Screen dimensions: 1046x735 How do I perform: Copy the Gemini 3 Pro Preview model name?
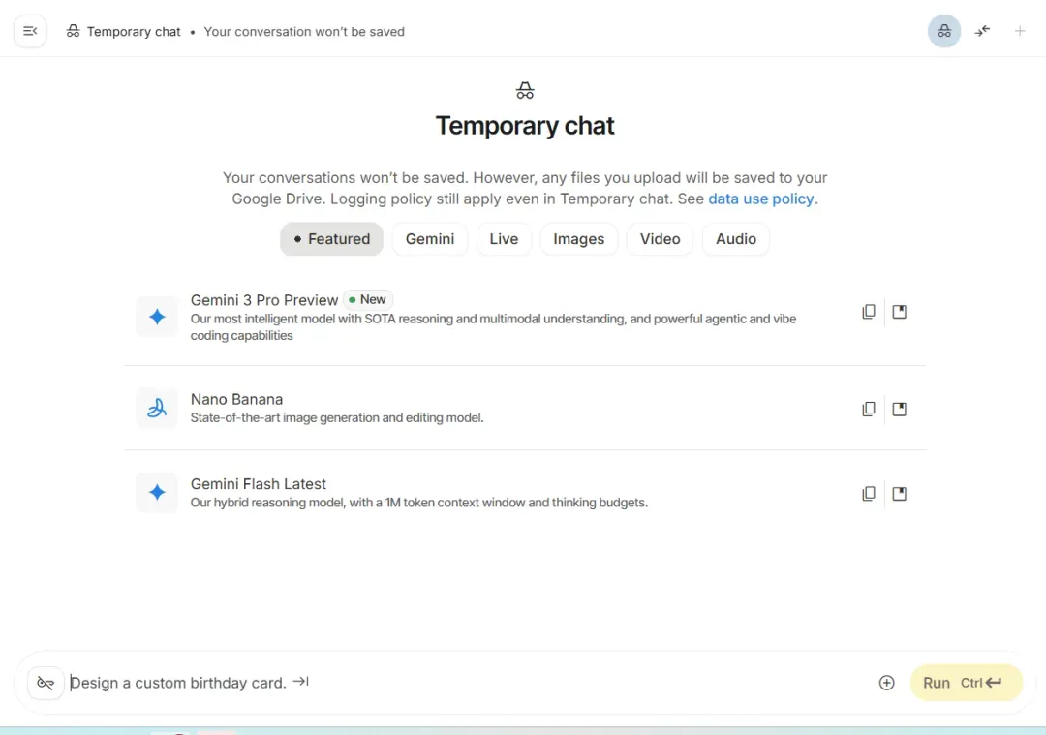868,312
